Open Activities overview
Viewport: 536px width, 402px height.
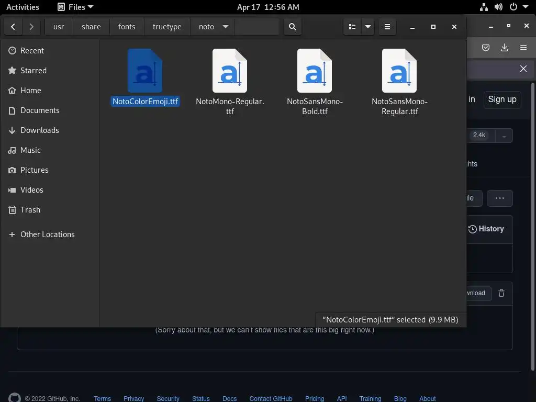point(23,7)
